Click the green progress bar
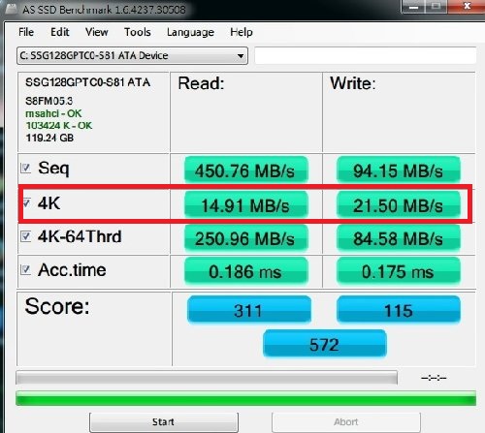Screen dimensions: 485x433 [245, 398]
